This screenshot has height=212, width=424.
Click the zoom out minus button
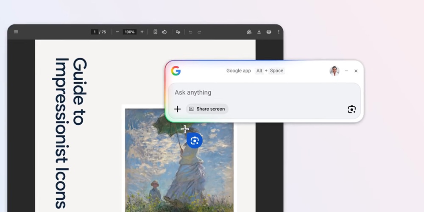117,32
